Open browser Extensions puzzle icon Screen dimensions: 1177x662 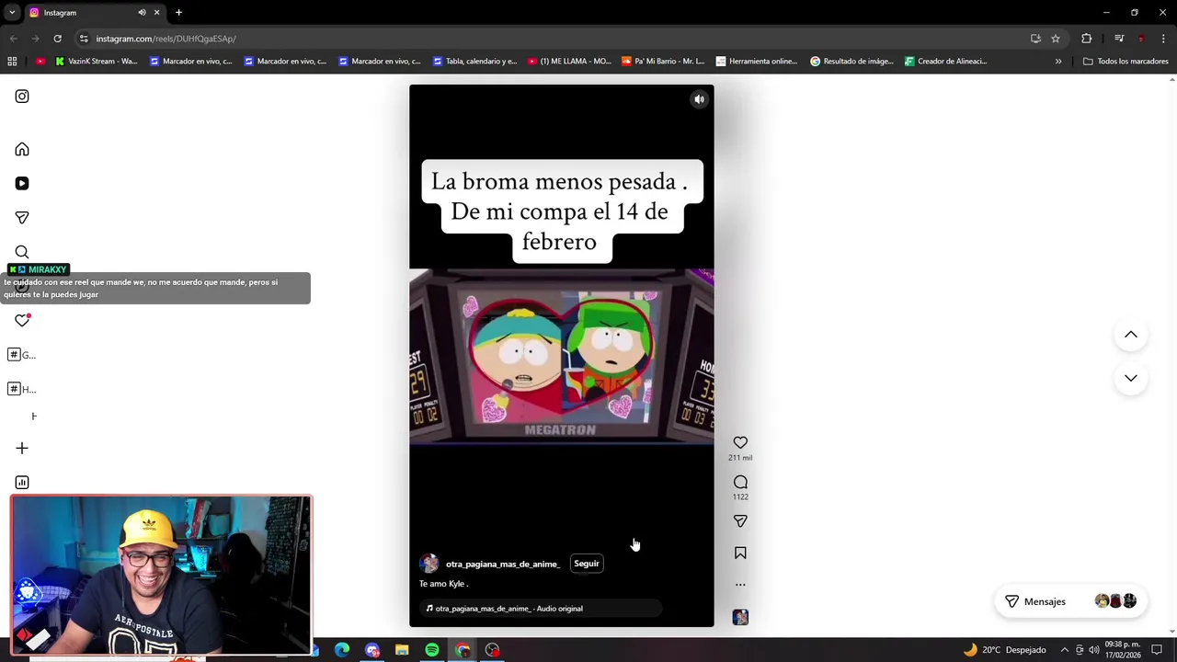point(1087,39)
